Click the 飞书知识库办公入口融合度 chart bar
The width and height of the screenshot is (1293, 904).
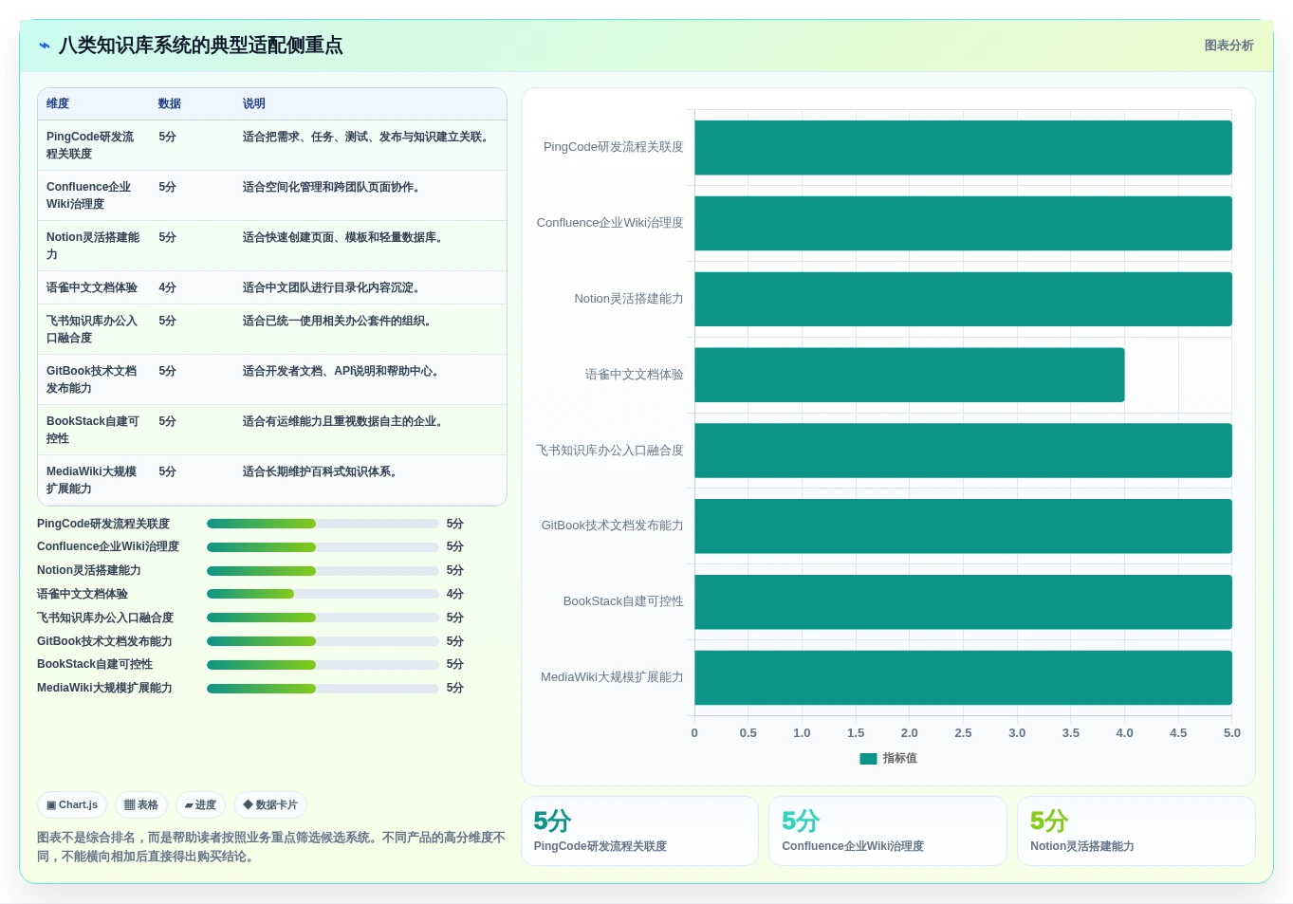click(963, 451)
